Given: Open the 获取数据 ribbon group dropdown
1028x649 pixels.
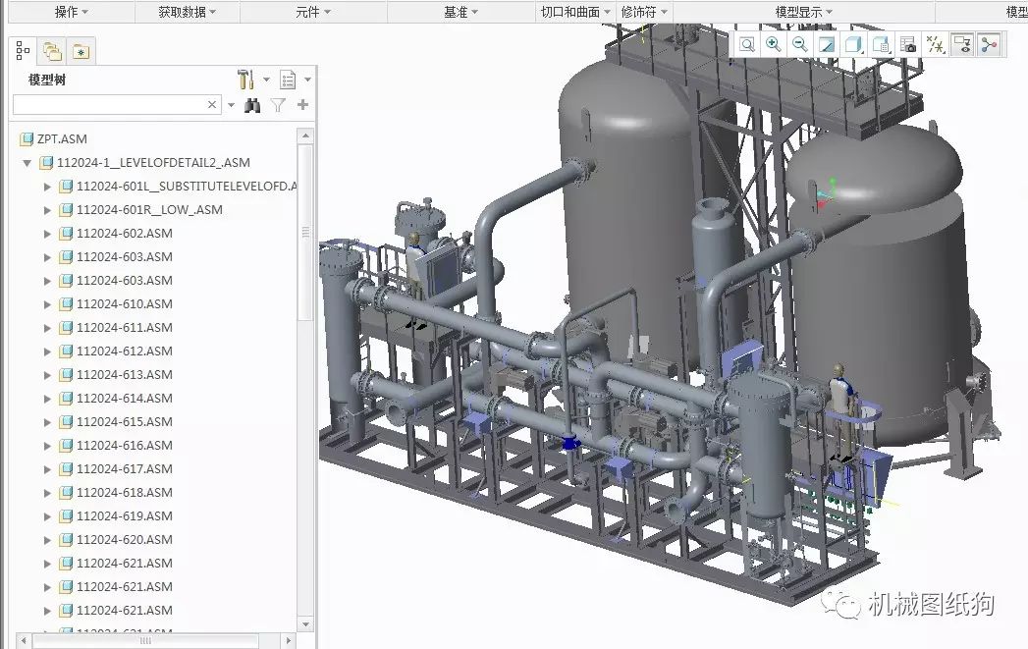Looking at the screenshot, I should (187, 12).
